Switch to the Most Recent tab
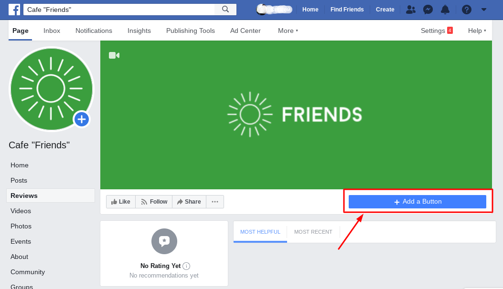 [x=313, y=232]
